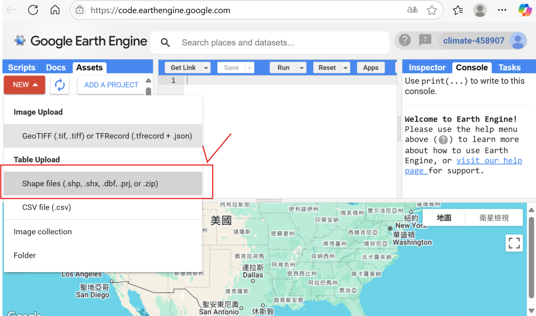Click the browser refresh icon
Screen dimensions: 536x316
pyautogui.click(x=33, y=10)
